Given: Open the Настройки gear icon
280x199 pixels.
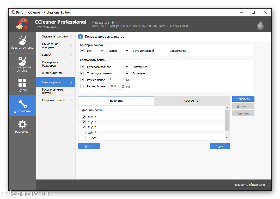Looking at the screenshot, I should tap(22, 124).
